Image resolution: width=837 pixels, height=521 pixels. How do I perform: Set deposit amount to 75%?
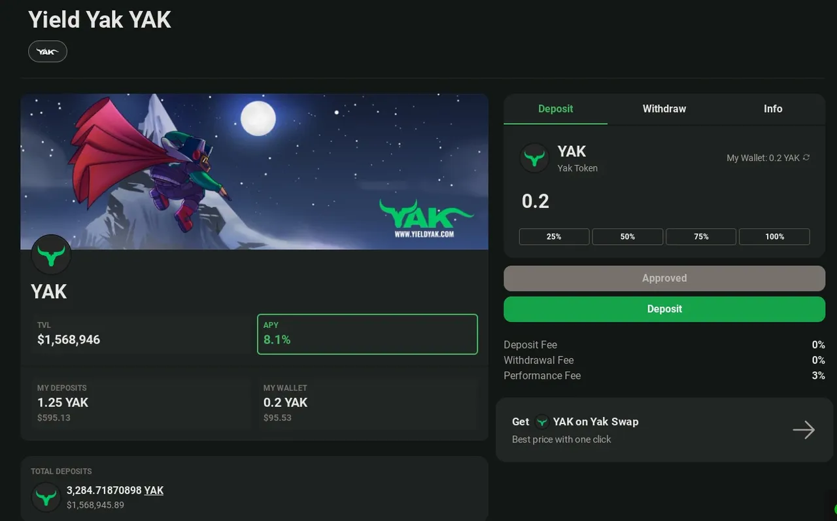(701, 236)
